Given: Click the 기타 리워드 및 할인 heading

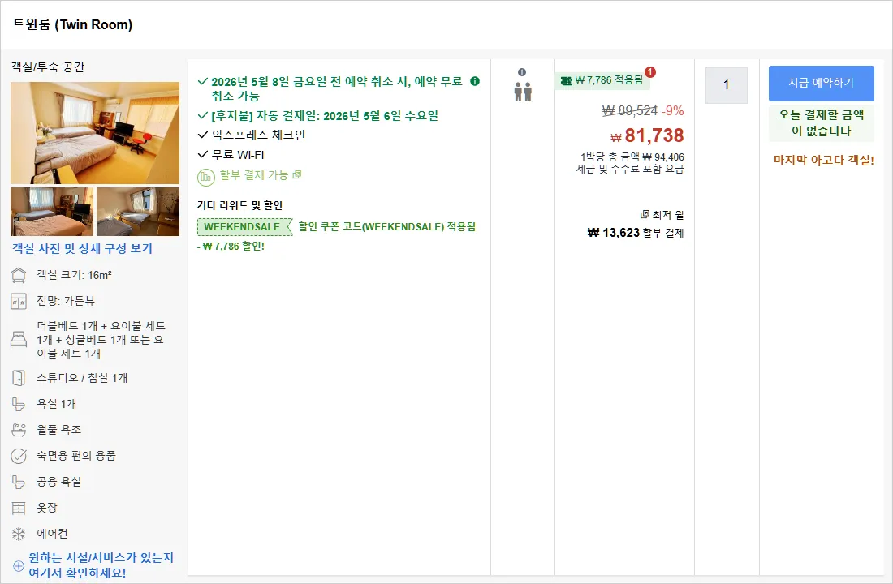Looking at the screenshot, I should (x=239, y=205).
